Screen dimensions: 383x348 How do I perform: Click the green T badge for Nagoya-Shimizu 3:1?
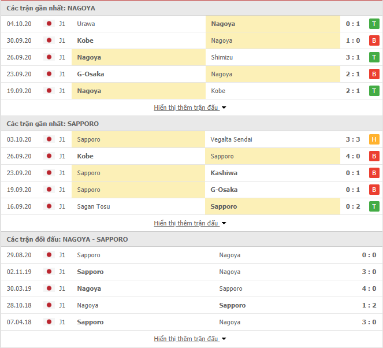374,57
